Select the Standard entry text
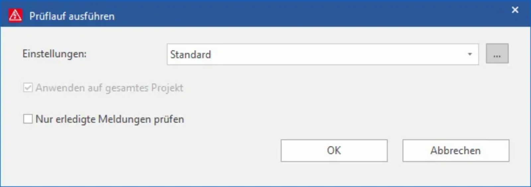 (x=190, y=54)
